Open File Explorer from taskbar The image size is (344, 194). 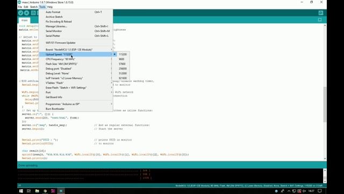coord(37,191)
